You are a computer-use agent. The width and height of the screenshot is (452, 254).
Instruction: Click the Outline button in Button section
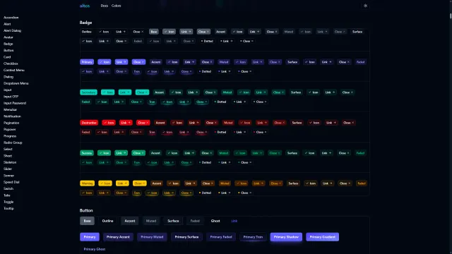pyautogui.click(x=107, y=221)
